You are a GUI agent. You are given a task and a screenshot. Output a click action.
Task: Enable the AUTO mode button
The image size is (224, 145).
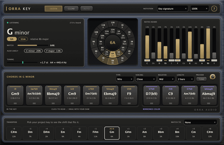pyautogui.click(x=86, y=9)
